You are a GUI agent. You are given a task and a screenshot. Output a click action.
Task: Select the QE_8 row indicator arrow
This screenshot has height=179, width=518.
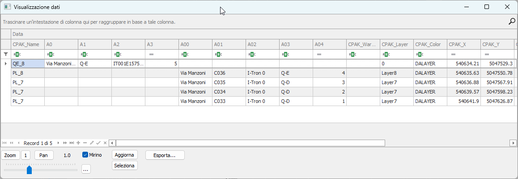(6, 64)
